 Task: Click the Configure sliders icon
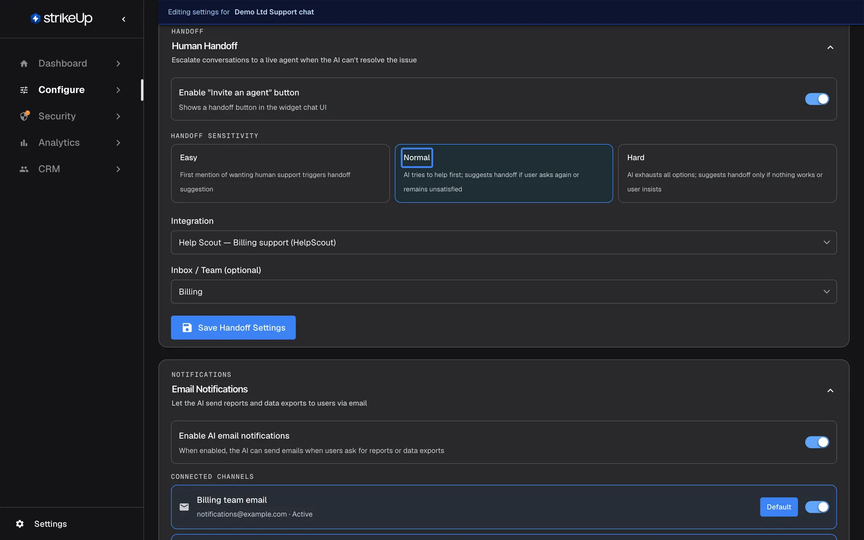coord(24,90)
